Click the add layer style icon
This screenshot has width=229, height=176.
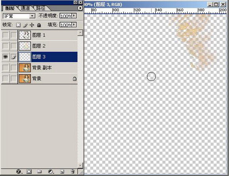[19, 172]
